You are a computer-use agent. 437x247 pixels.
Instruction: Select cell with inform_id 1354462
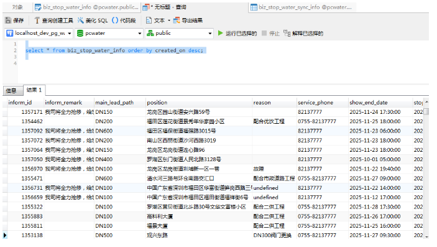(26, 121)
